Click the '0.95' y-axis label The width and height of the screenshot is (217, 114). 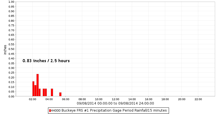[x=11, y=7]
